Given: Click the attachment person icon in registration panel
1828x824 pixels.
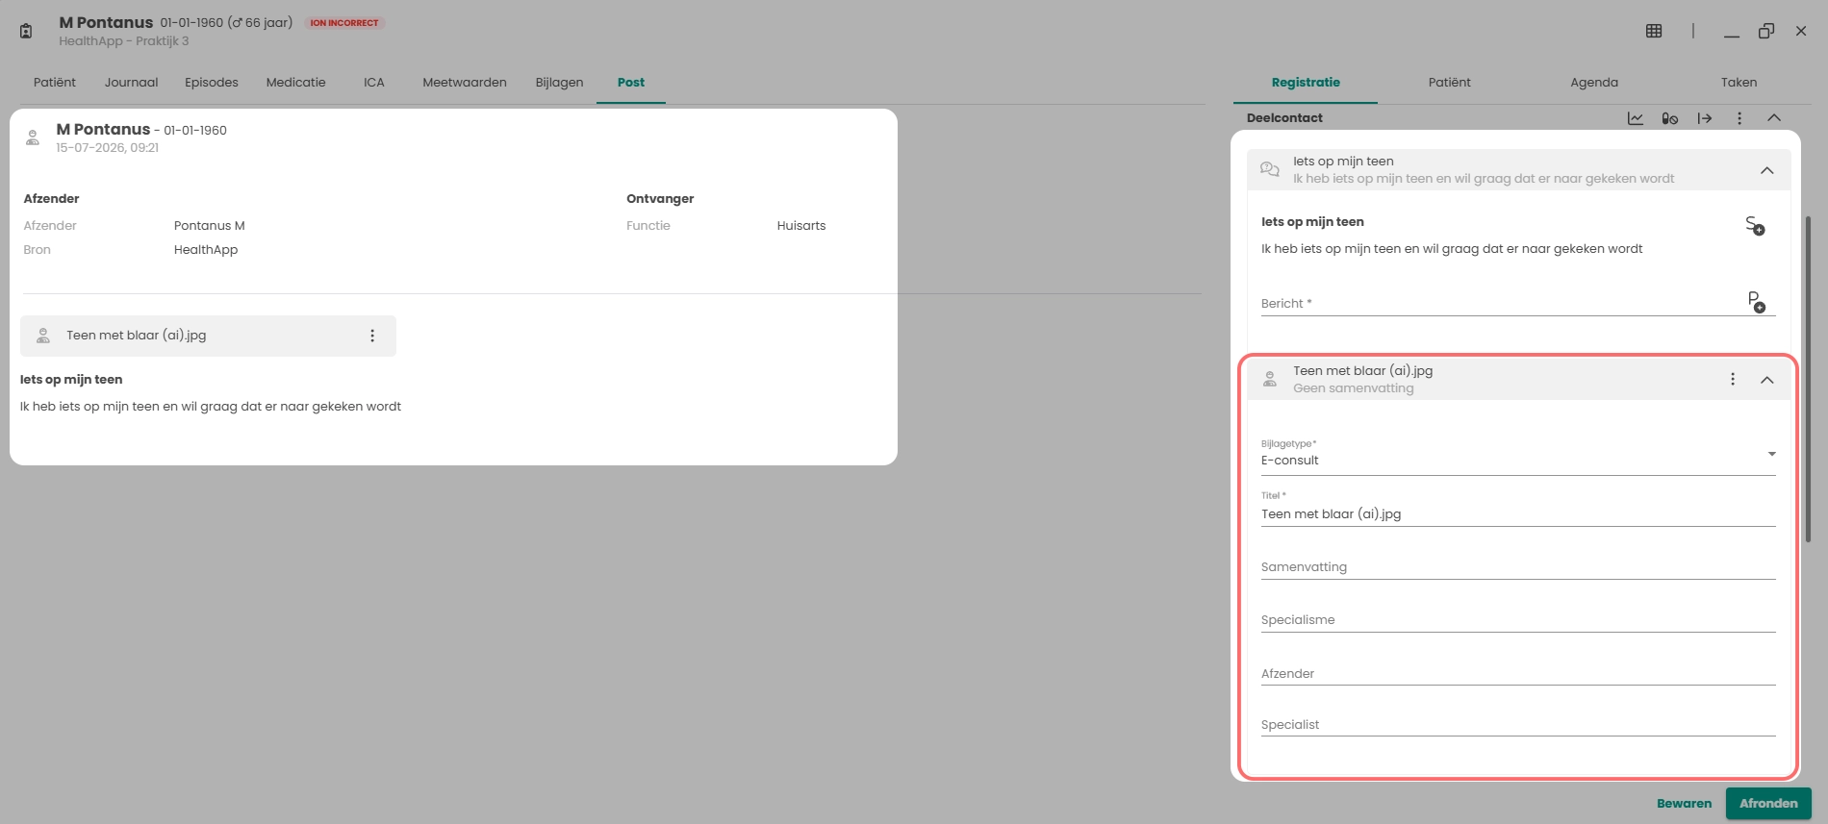Looking at the screenshot, I should click(x=1270, y=380).
